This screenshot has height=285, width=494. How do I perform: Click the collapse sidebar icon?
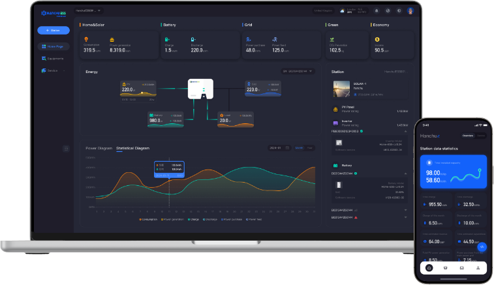(x=66, y=149)
